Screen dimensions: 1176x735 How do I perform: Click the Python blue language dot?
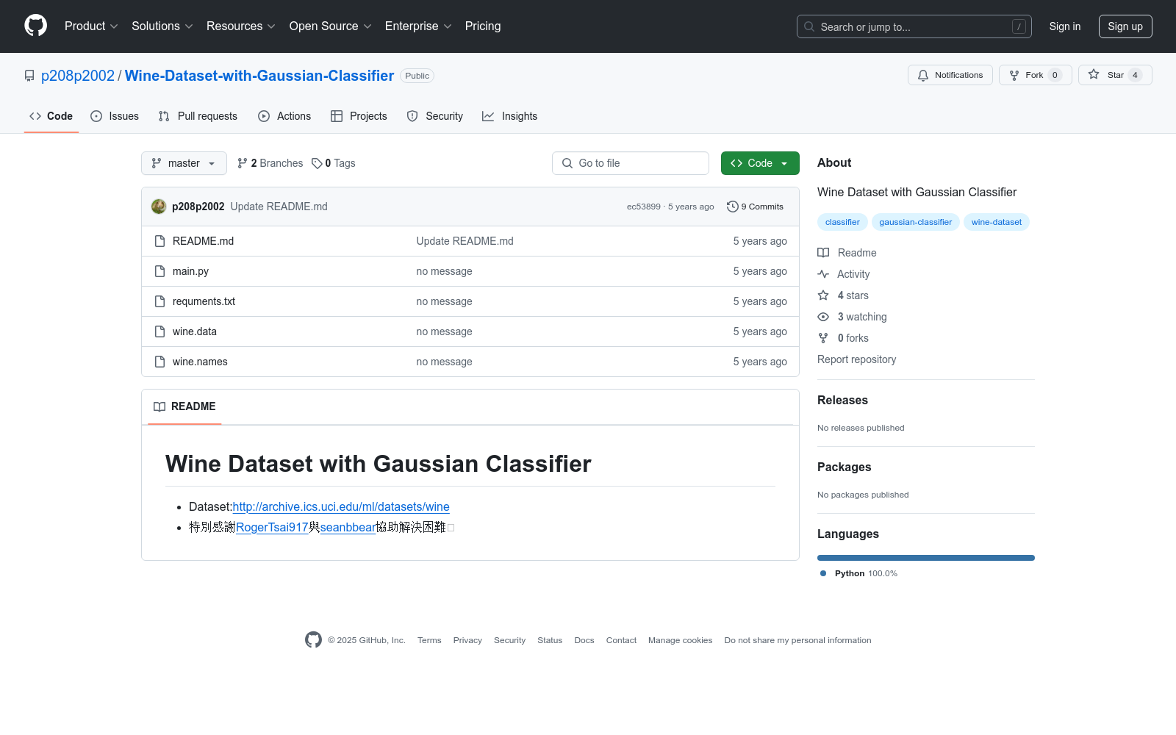[823, 573]
